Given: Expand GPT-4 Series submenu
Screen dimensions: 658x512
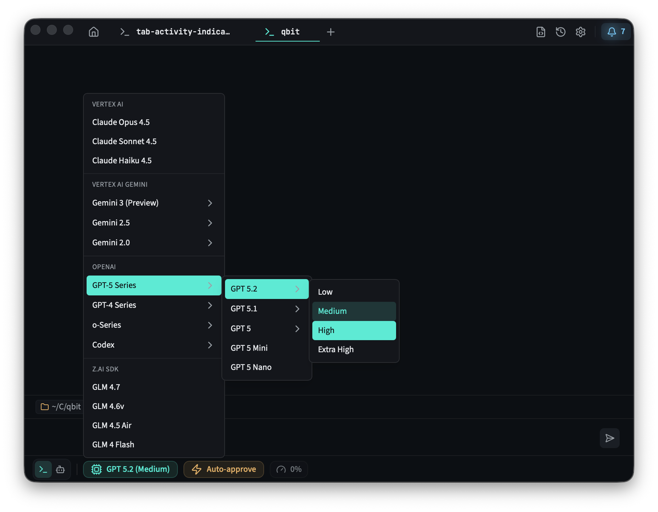Looking at the screenshot, I should 154,305.
